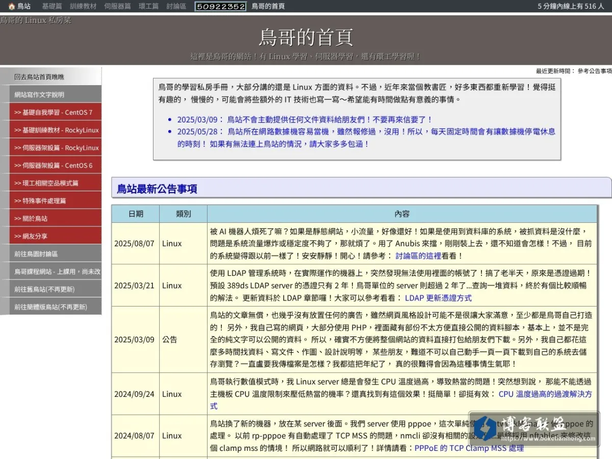This screenshot has width=612, height=459.
Task: Open the 2025/05/28 modem downtime notice
Action: pos(366,138)
